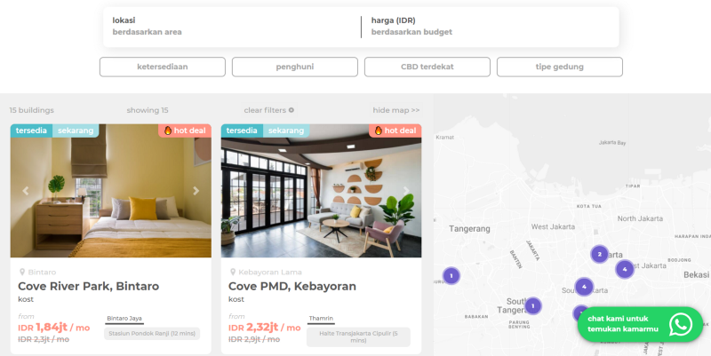Click sekarang tag on Cove PMD
The image size is (711, 356).
(286, 131)
